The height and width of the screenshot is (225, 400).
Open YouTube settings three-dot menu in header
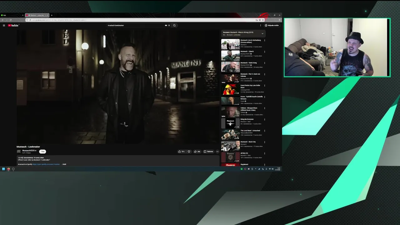pyautogui.click(x=261, y=25)
